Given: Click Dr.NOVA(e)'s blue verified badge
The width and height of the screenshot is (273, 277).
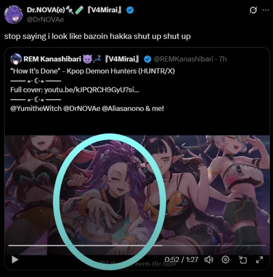Looking at the screenshot, I should click(x=130, y=10).
